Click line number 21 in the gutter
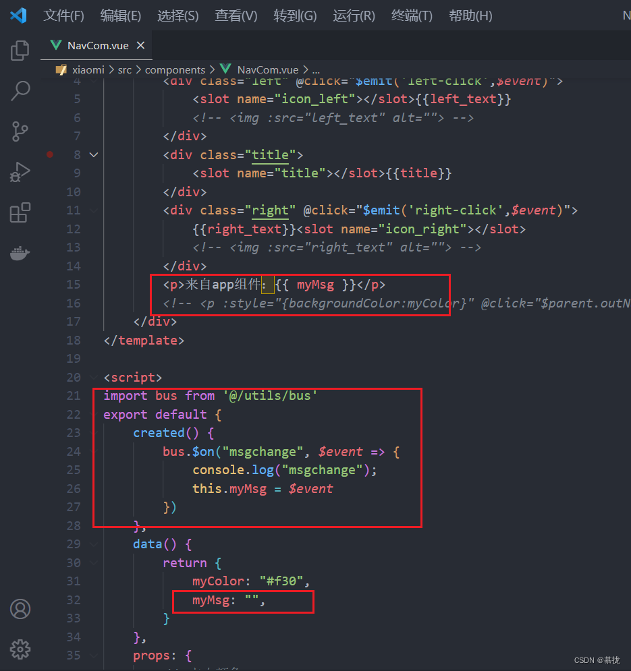This screenshot has height=671, width=631. click(x=74, y=396)
